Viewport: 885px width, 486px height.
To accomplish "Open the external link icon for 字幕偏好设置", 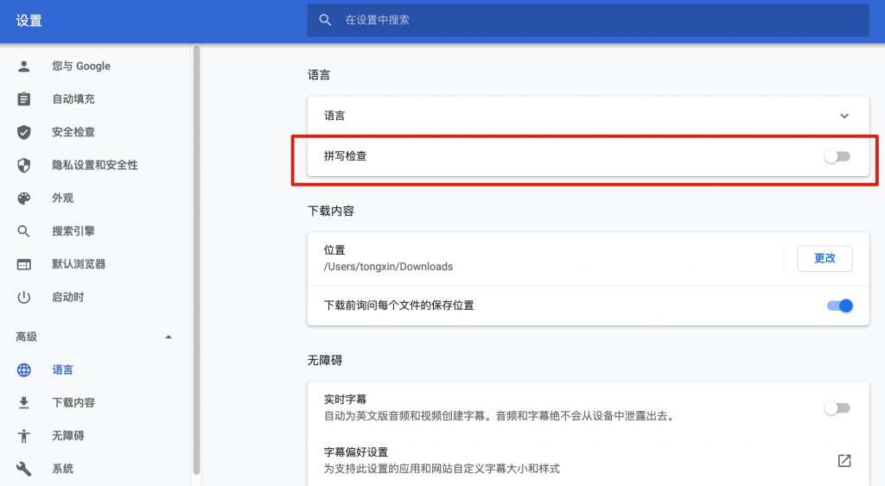I will coord(844,461).
